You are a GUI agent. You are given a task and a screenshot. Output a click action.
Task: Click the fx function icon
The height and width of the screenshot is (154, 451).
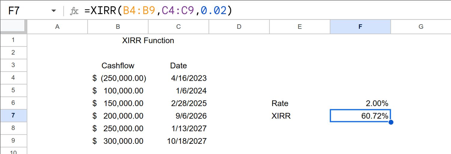(x=74, y=11)
